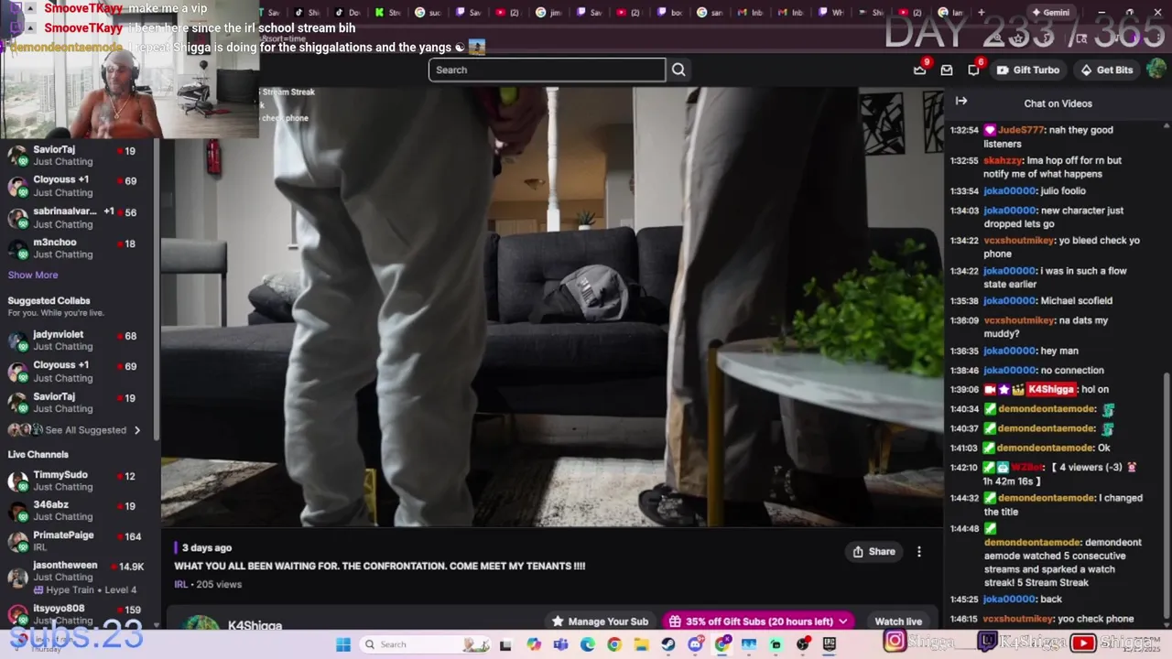Click chat message 'Michael scofield'
Image resolution: width=1172 pixels, height=659 pixels.
(x=1076, y=301)
